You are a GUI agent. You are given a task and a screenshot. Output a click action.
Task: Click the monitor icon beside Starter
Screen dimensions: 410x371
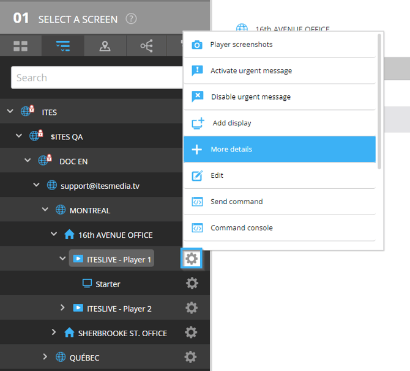(87, 283)
